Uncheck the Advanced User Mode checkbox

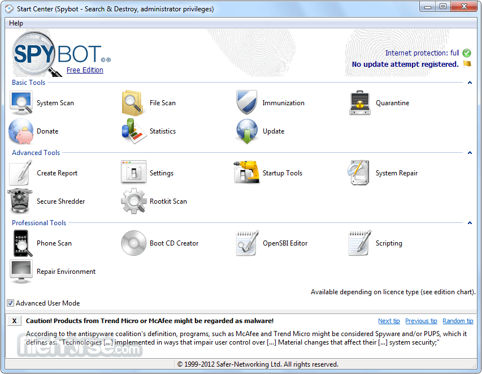[11, 303]
